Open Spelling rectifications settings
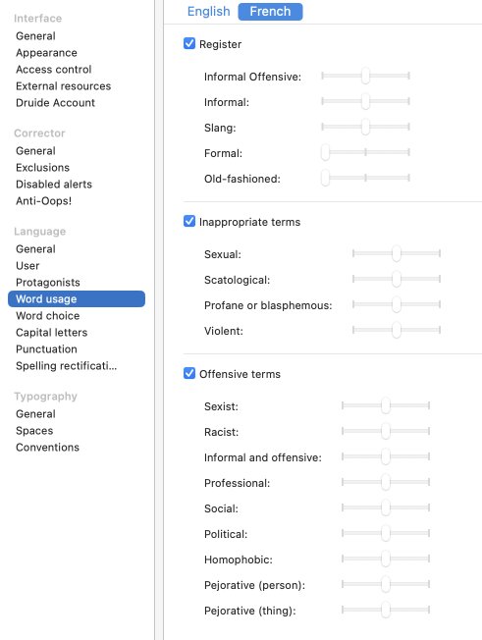Screen dimensions: 482x640 (66, 366)
